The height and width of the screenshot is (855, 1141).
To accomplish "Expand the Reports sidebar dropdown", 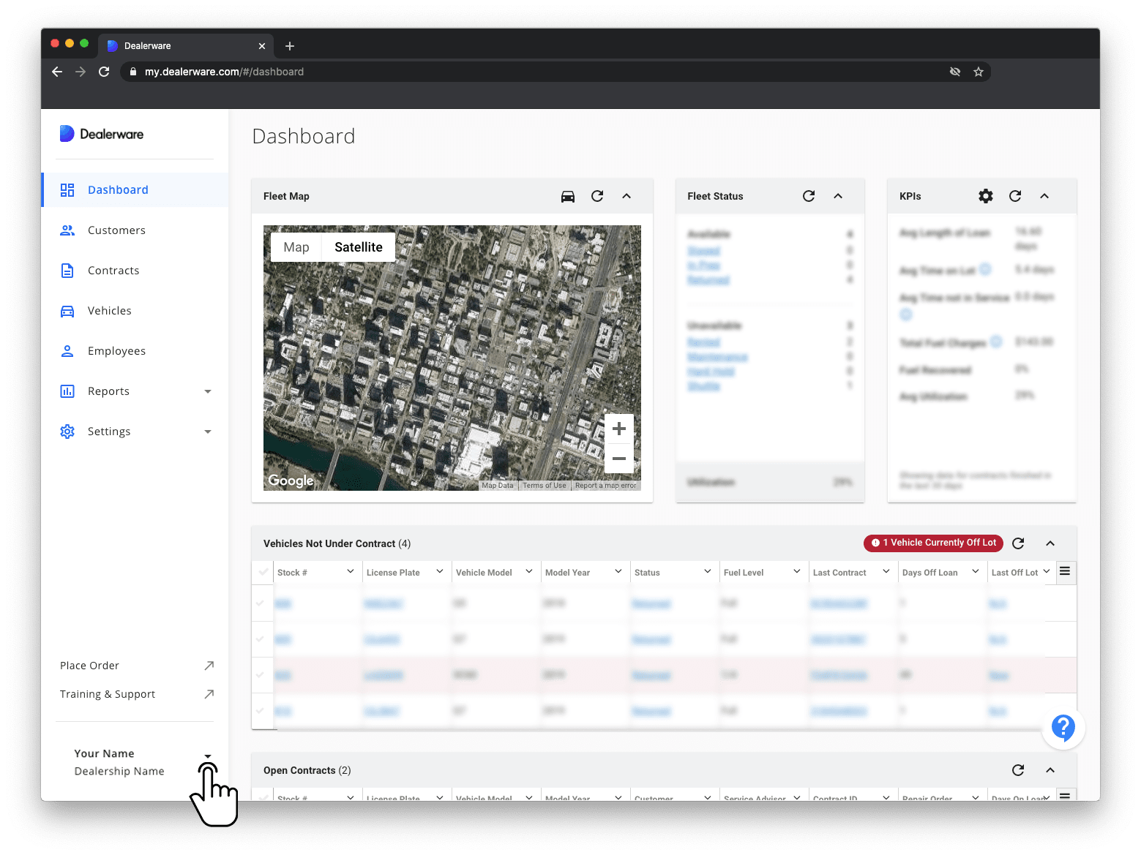I will [207, 391].
